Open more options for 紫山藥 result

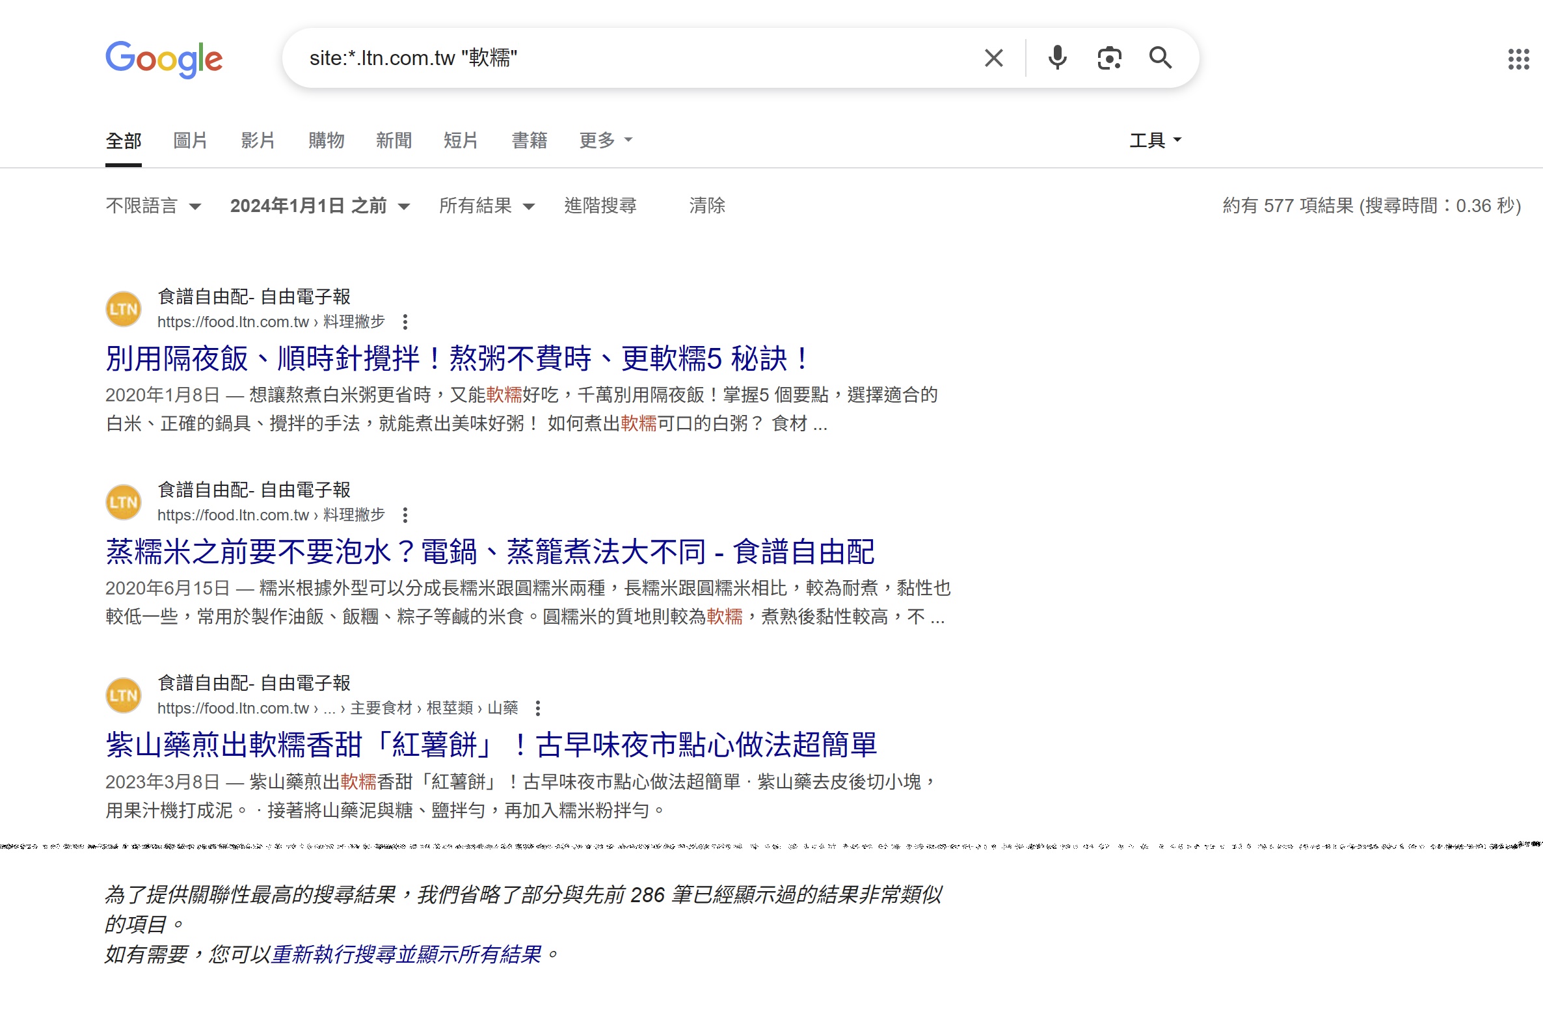coord(538,708)
